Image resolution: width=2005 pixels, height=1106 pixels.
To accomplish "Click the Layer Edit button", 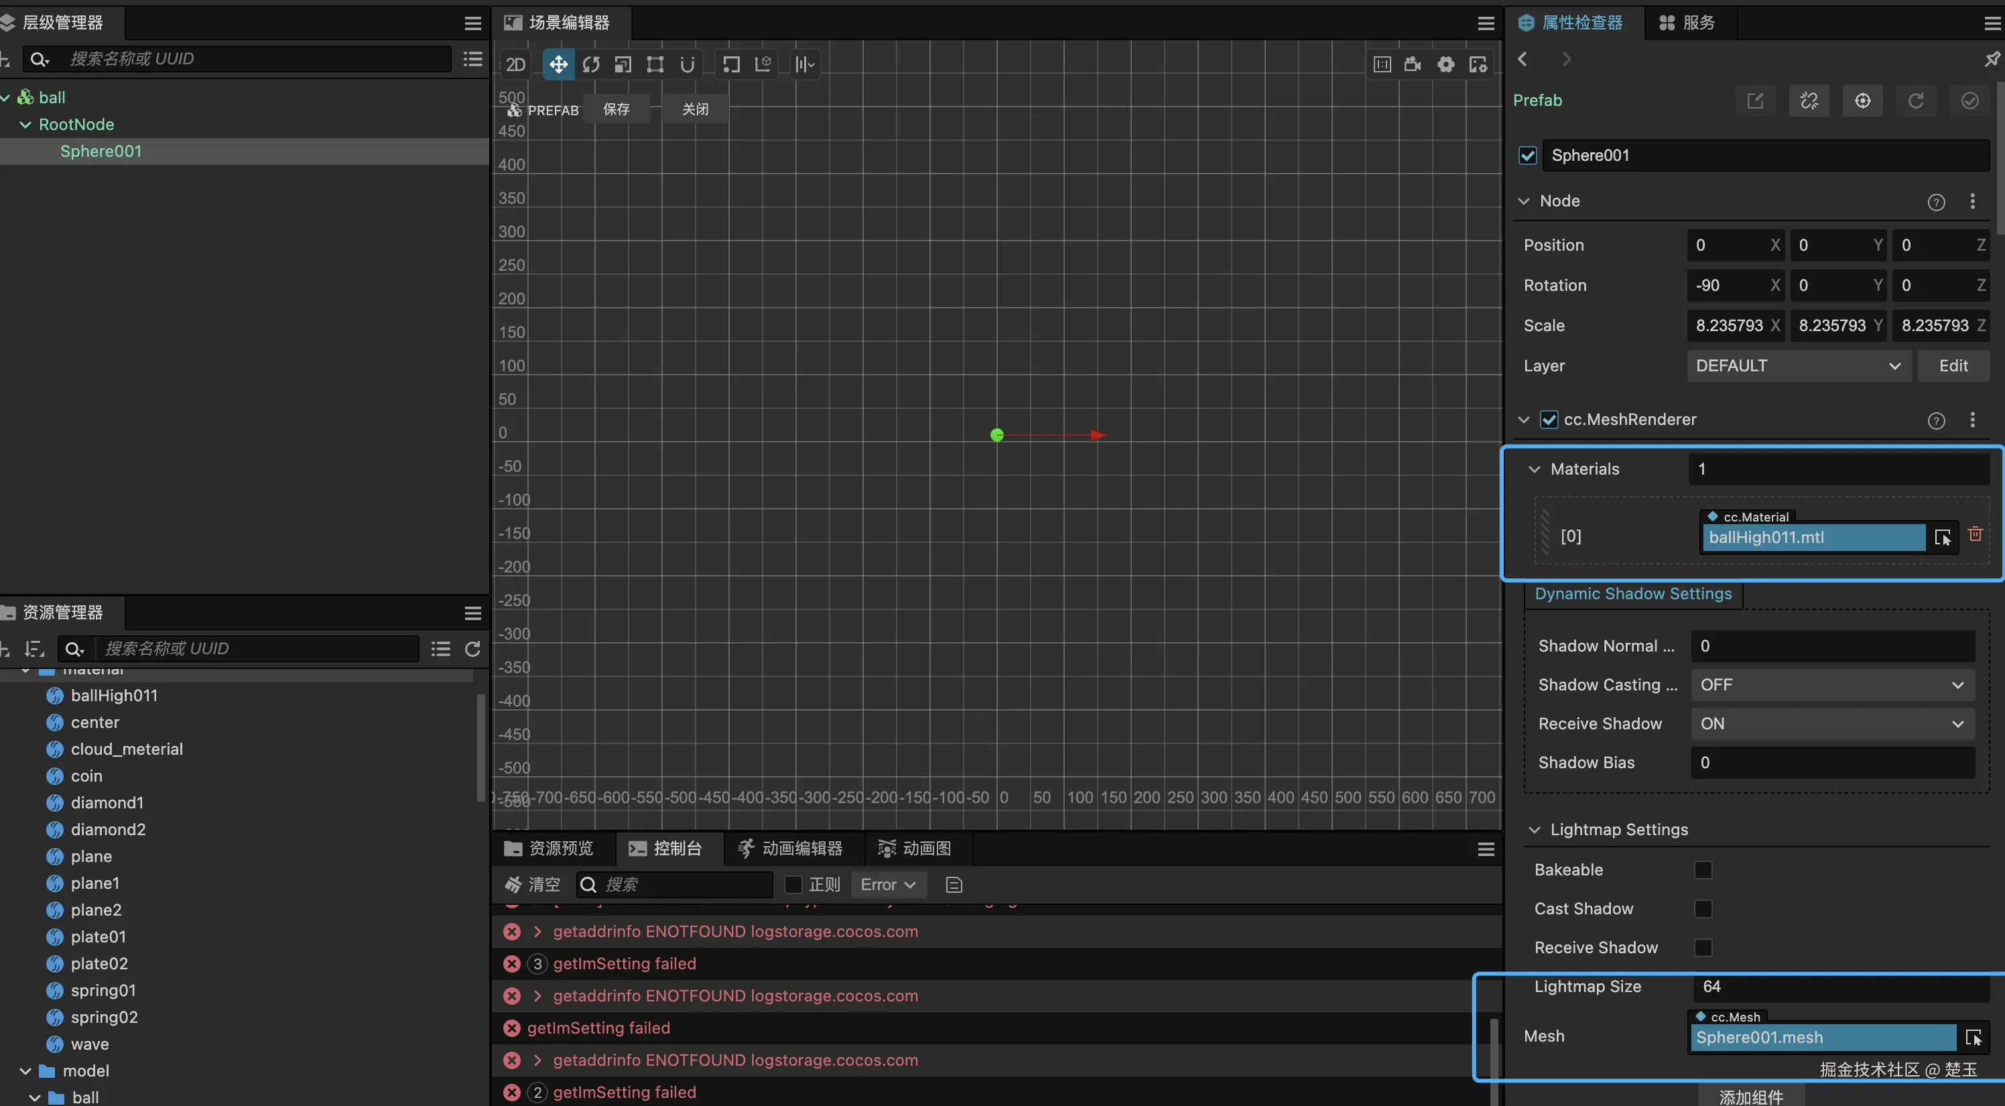I will (1953, 366).
